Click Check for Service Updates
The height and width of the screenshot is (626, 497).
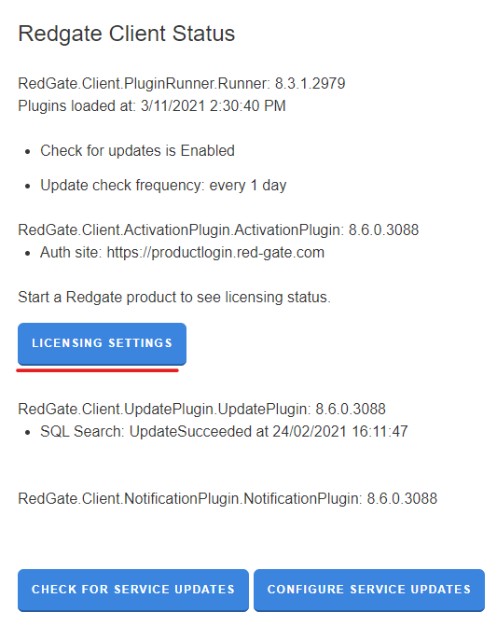[133, 590]
